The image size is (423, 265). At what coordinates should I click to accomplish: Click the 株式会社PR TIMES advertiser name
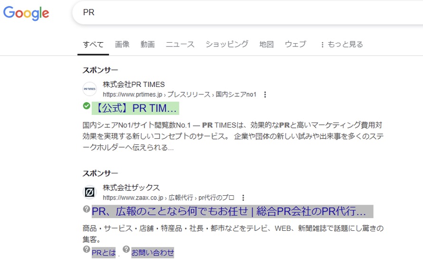tap(134, 85)
